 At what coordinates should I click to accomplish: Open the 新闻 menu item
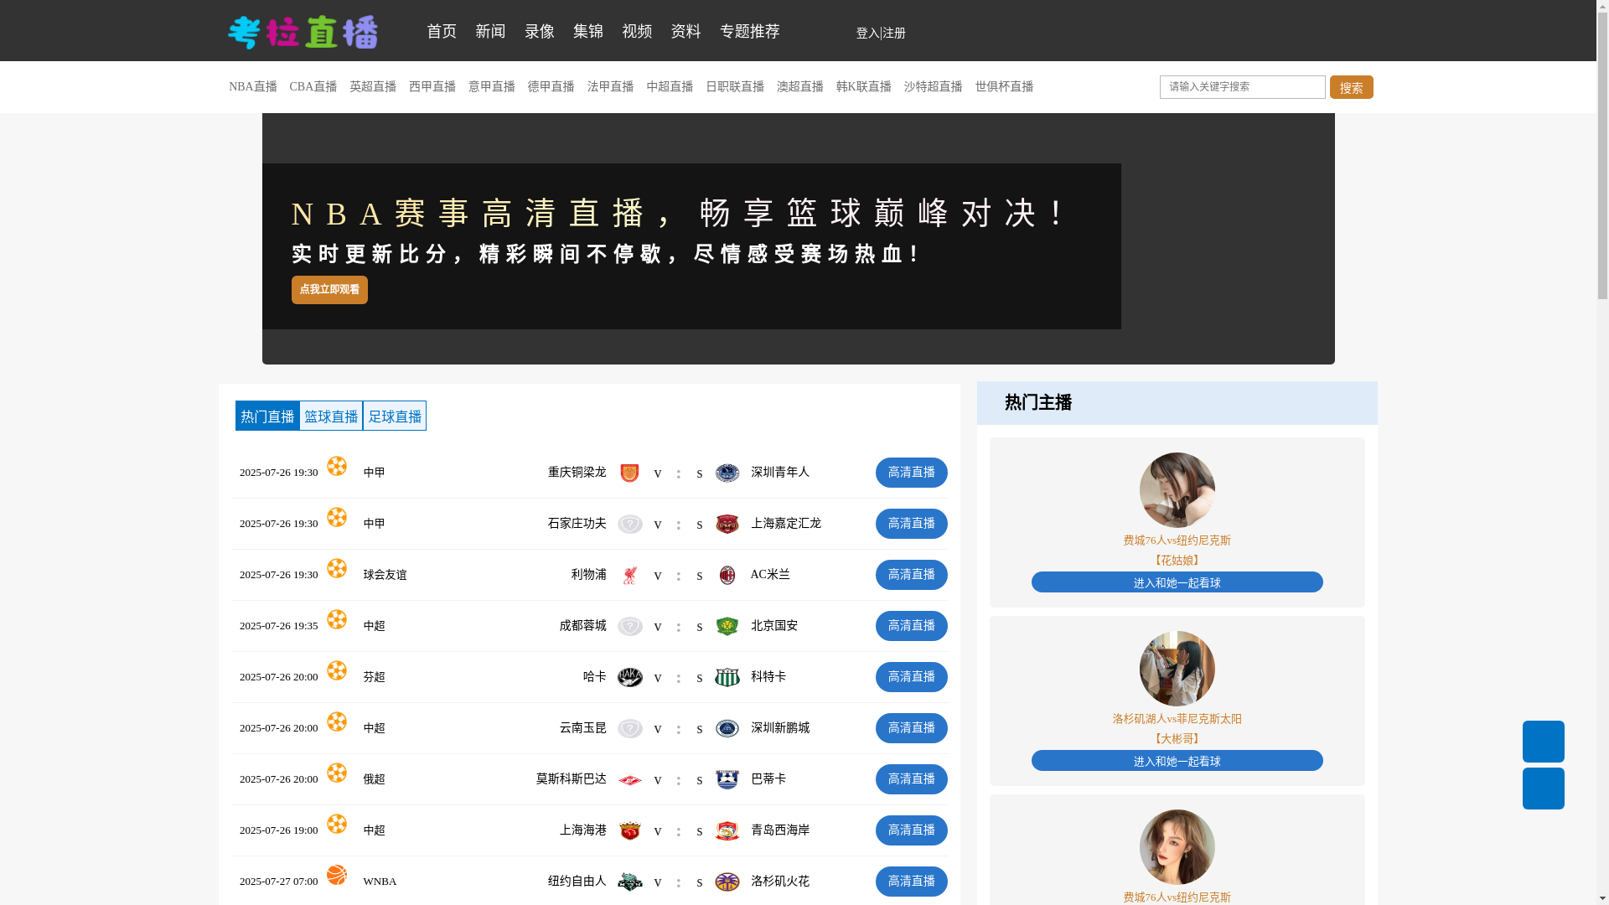point(490,31)
